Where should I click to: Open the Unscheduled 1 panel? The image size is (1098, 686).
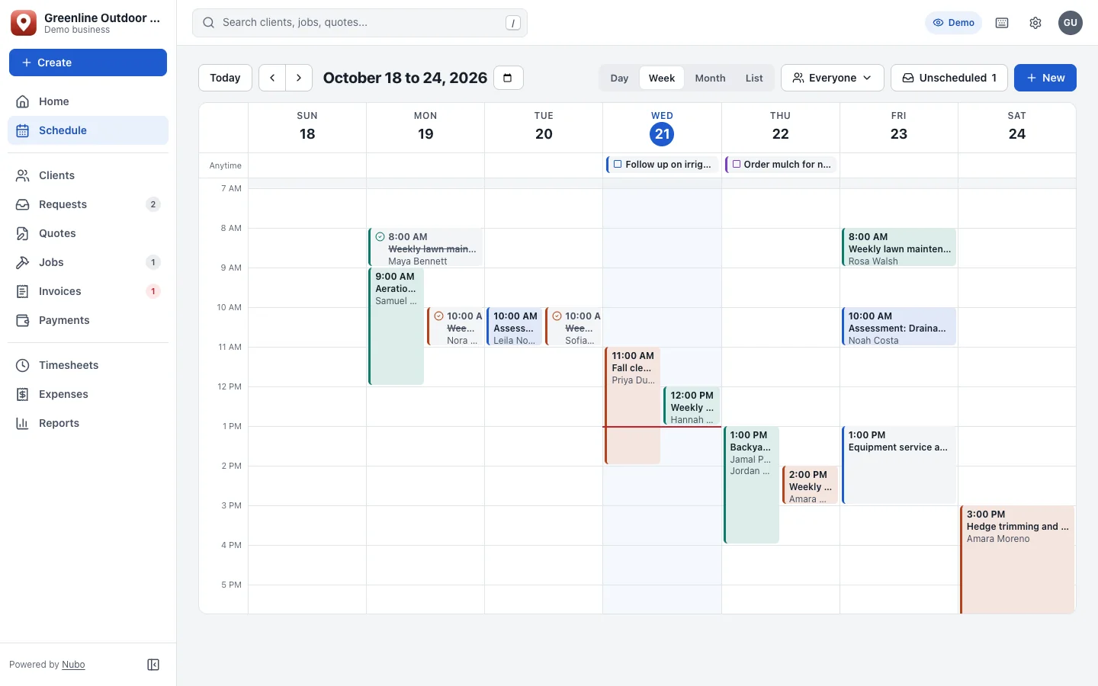pos(949,78)
